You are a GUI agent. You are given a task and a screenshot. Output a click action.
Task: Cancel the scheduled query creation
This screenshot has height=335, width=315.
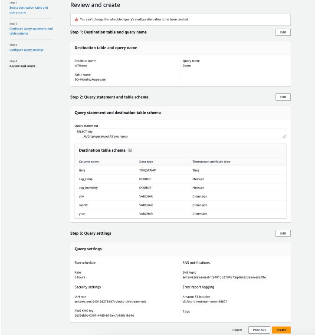237,330
